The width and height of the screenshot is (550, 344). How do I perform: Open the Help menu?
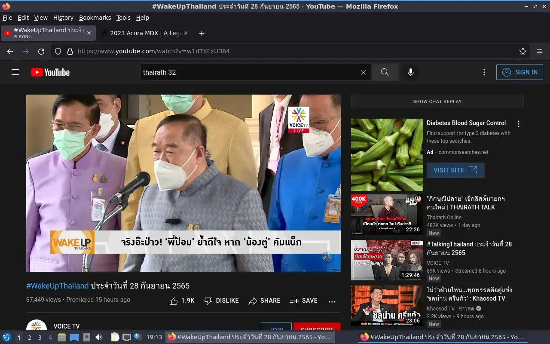click(143, 18)
